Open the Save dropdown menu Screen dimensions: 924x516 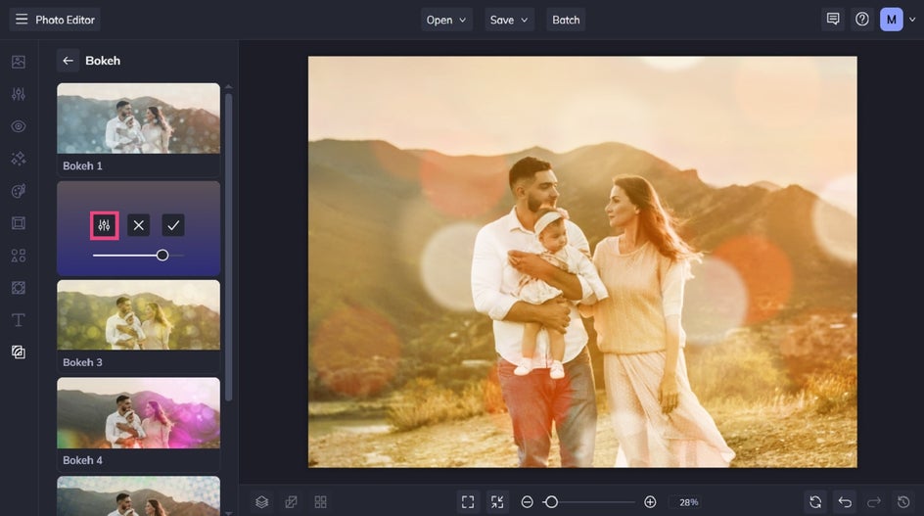(509, 20)
